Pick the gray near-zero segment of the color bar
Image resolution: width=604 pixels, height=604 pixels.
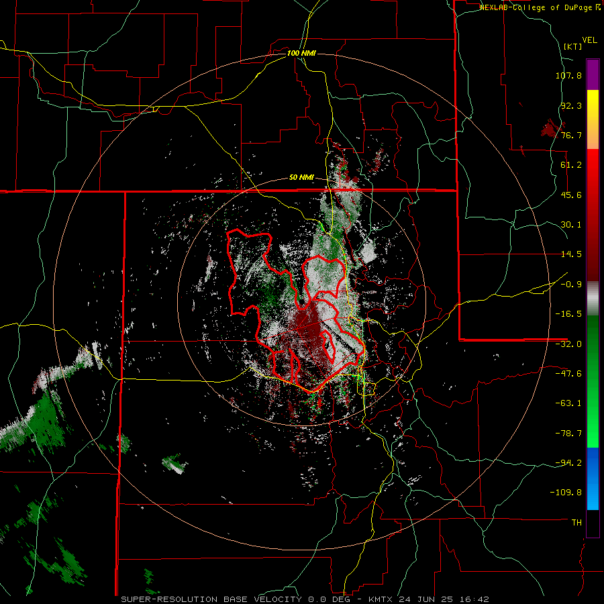[x=593, y=299]
